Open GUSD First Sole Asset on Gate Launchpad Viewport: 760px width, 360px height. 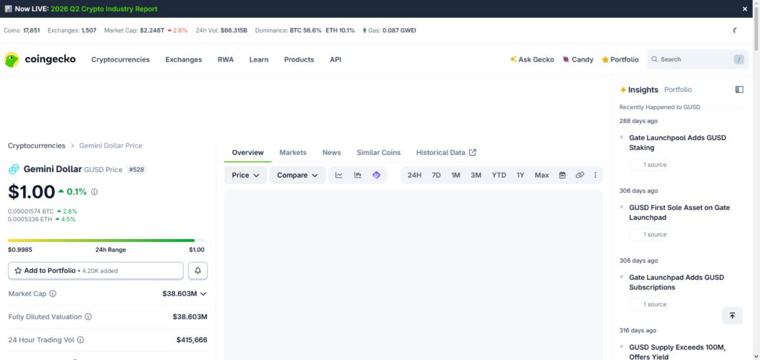(680, 212)
